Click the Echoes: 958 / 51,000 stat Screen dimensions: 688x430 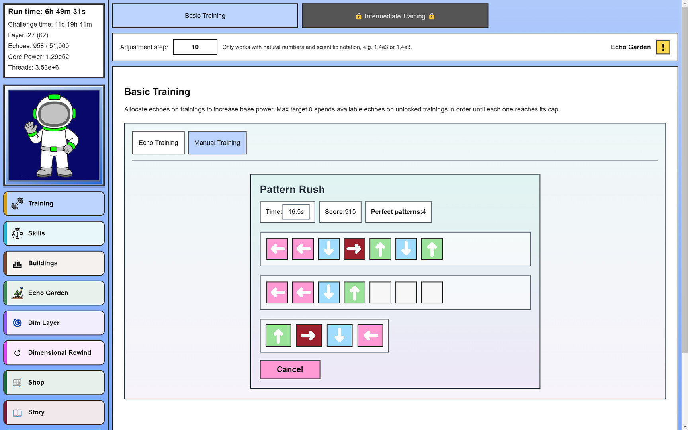(x=39, y=46)
